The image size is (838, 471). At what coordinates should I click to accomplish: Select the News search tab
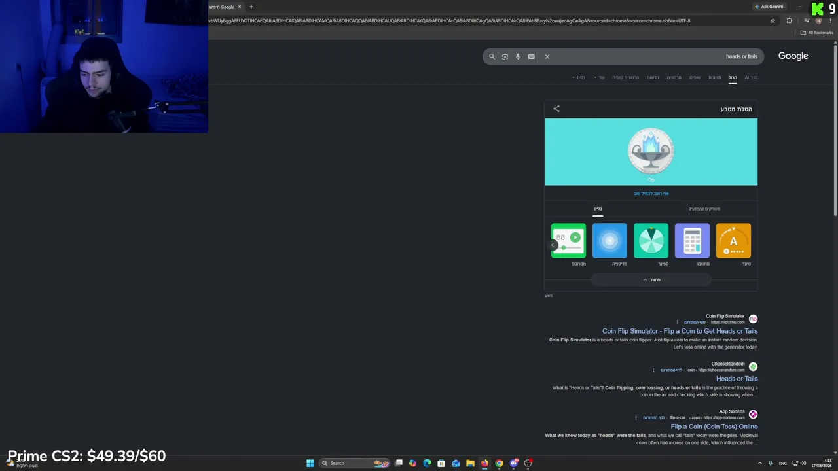[x=653, y=77]
